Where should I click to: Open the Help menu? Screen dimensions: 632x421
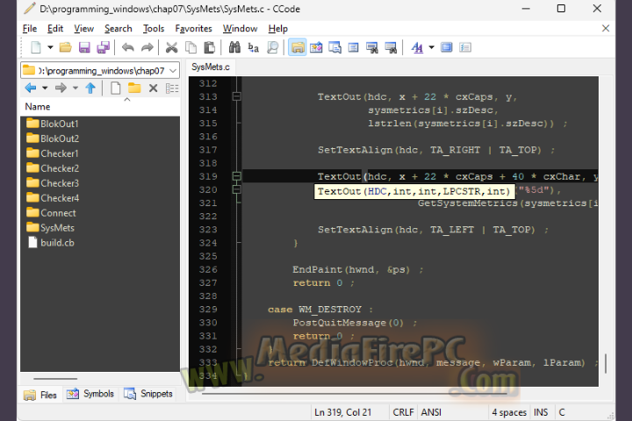[x=277, y=29]
